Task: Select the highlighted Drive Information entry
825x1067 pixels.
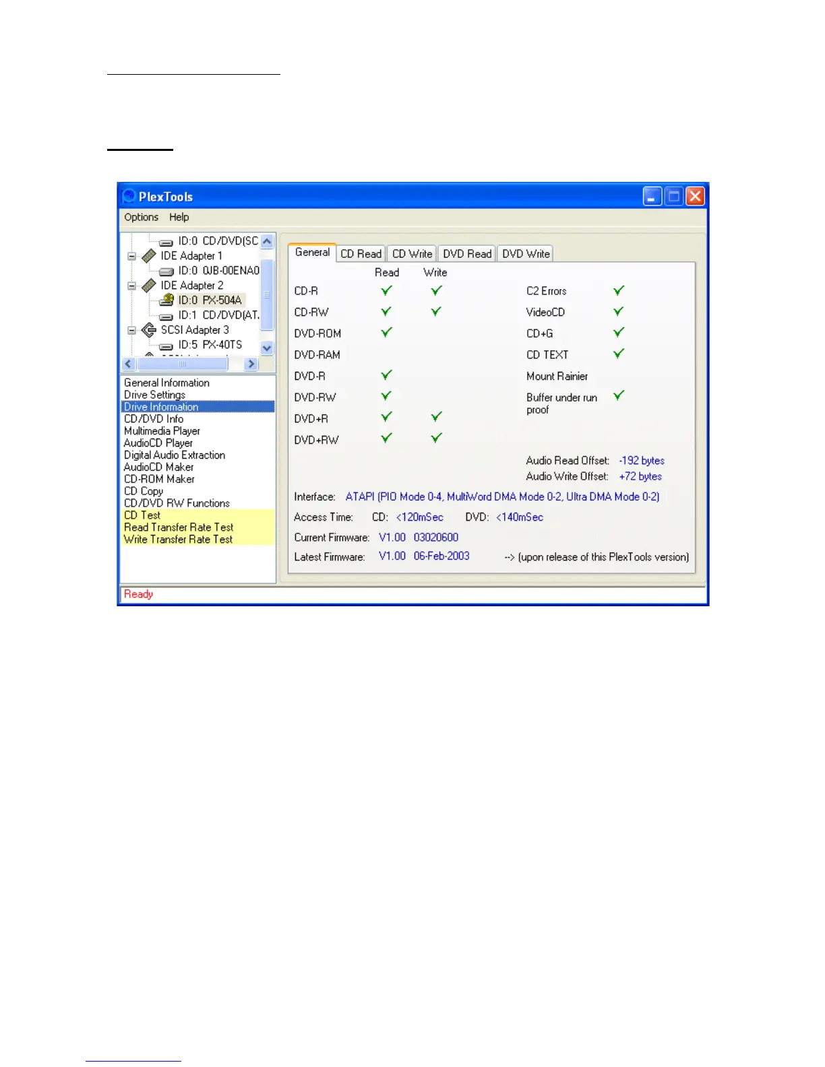Action: 197,407
